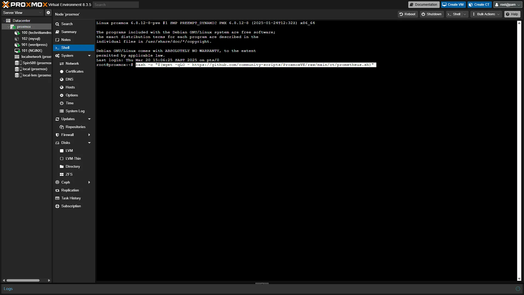Screen dimensions: 524x295
Task: Open the System Log
Action: (74, 111)
